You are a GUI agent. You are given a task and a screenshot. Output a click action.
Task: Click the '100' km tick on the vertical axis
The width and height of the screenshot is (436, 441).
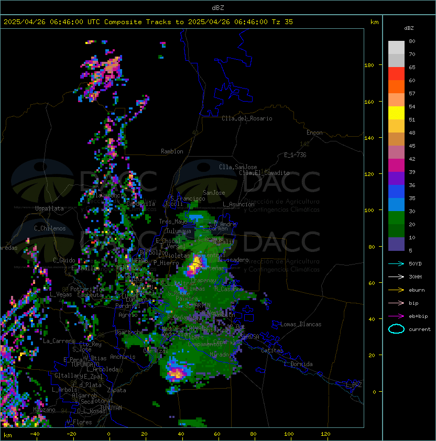(369, 210)
